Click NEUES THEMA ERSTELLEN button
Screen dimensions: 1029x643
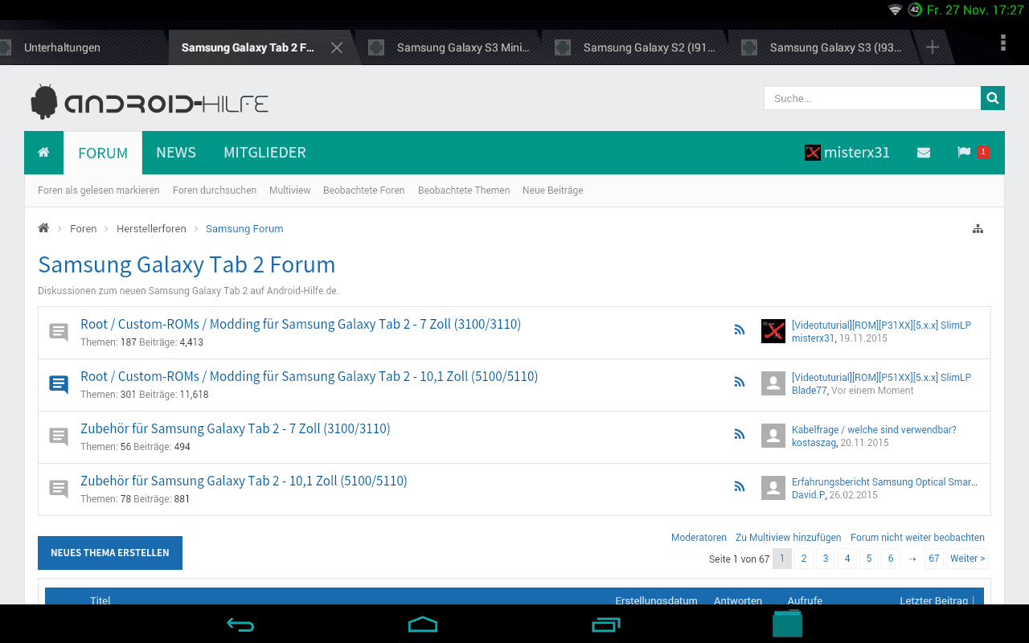(110, 553)
